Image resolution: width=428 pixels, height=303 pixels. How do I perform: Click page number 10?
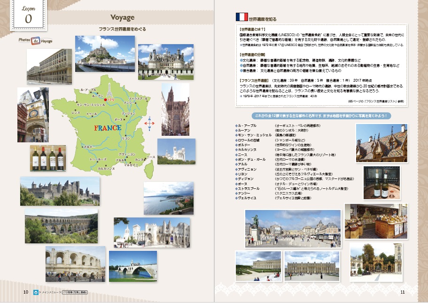click(26, 292)
